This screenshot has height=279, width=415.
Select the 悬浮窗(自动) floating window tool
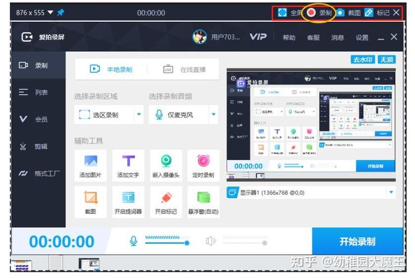click(203, 202)
